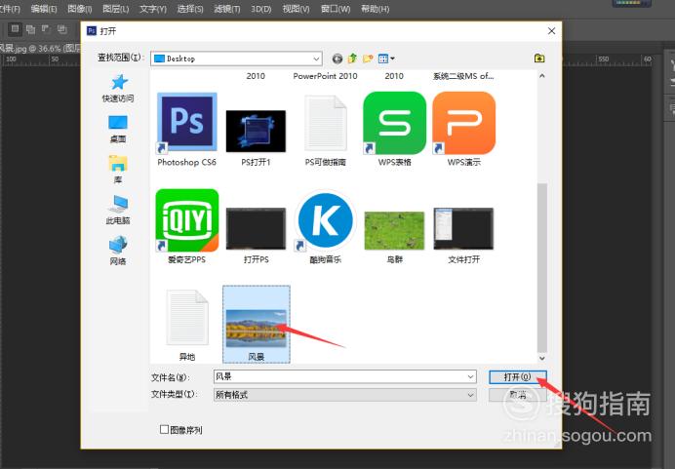Image resolution: width=675 pixels, height=469 pixels.
Task: Click the go back navigation icon
Action: [337, 59]
